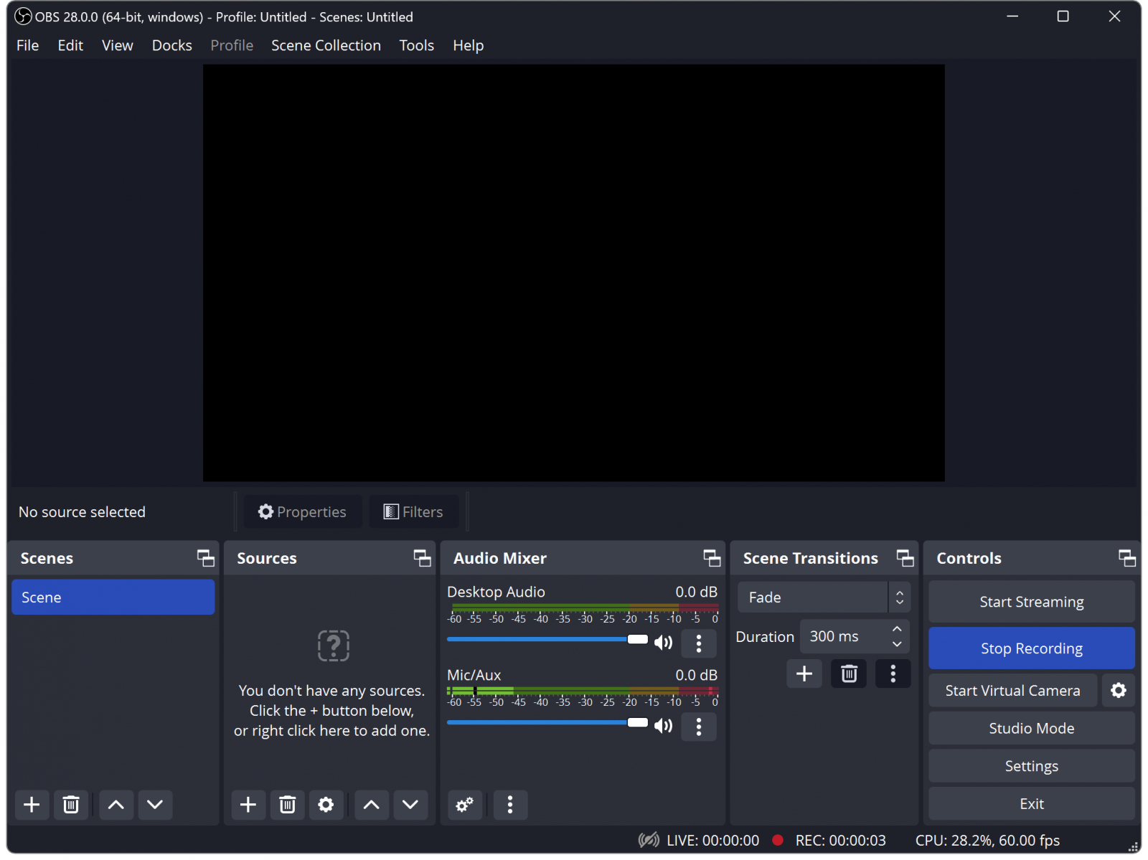The image size is (1148, 860).
Task: Configure virtual camera gear icon
Action: coord(1119,690)
